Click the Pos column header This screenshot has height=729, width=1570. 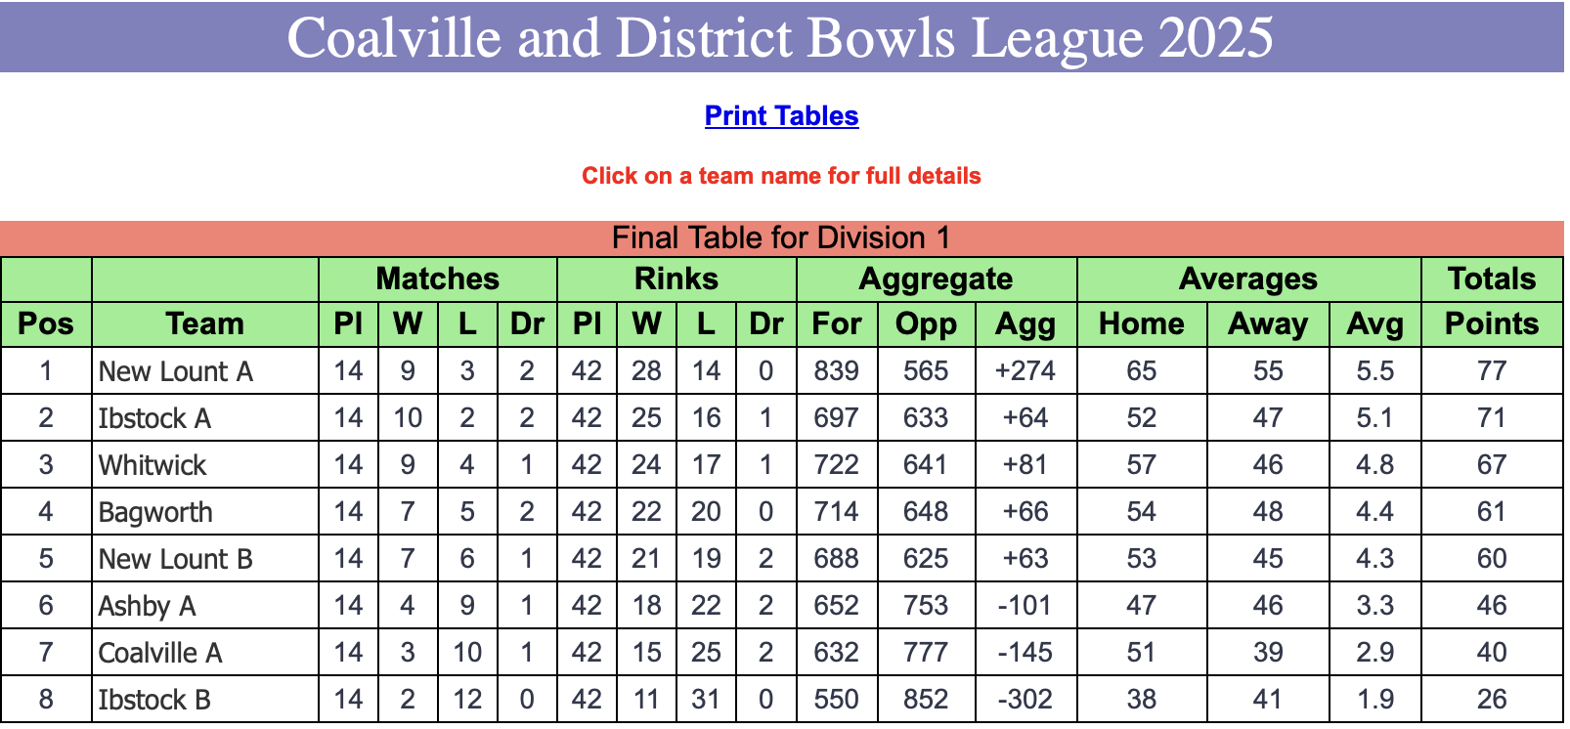(x=46, y=323)
